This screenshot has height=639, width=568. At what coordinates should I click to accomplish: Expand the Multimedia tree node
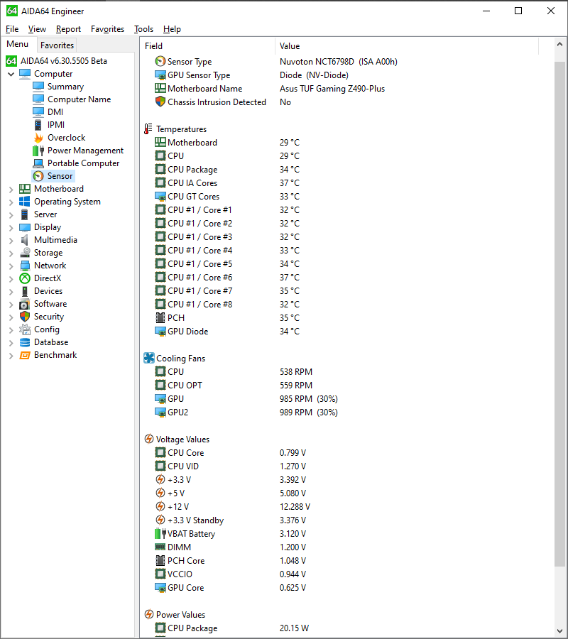click(11, 241)
